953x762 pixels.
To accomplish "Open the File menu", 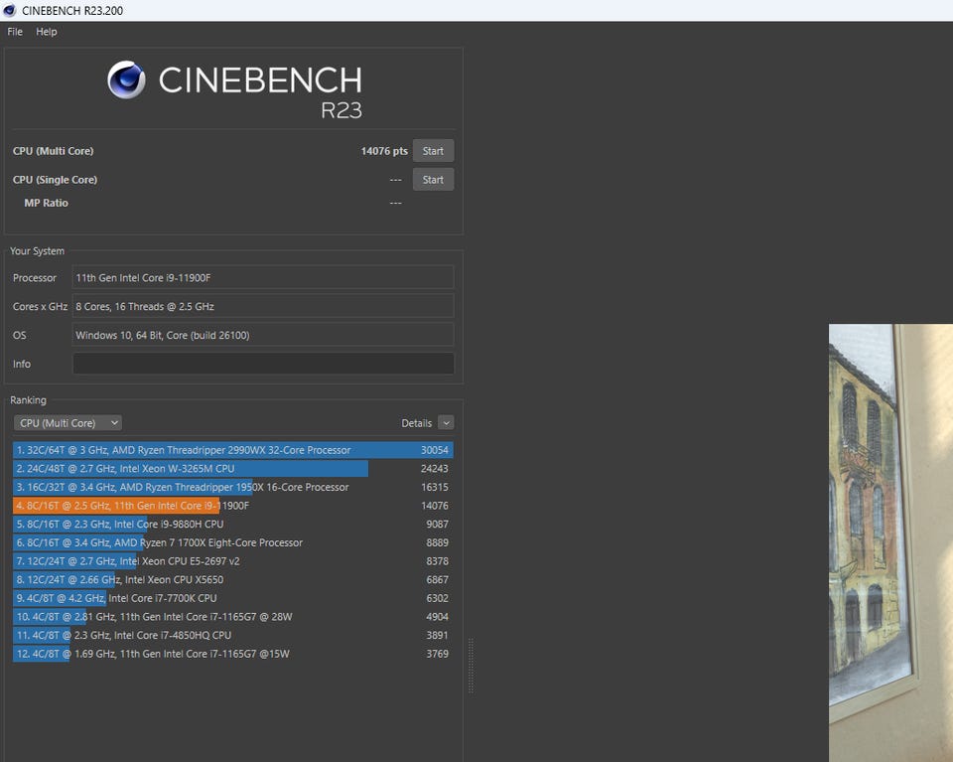I will coord(15,32).
